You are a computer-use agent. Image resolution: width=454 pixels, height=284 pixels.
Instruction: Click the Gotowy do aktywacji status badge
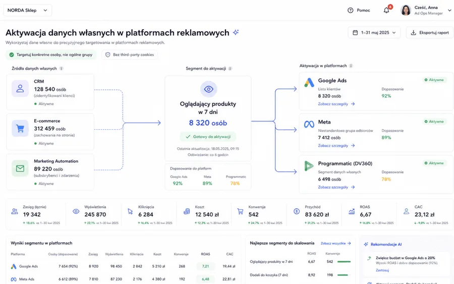pyautogui.click(x=208, y=137)
